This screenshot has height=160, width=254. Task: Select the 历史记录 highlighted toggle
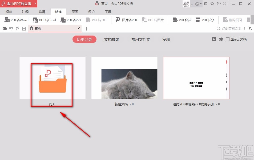pos(84,39)
